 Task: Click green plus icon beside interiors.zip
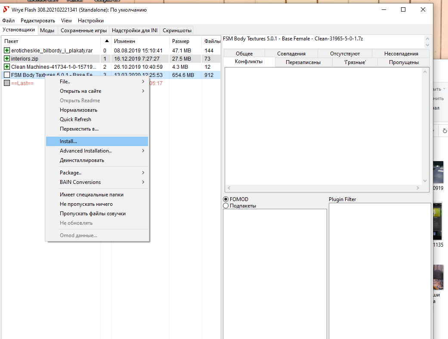7,58
